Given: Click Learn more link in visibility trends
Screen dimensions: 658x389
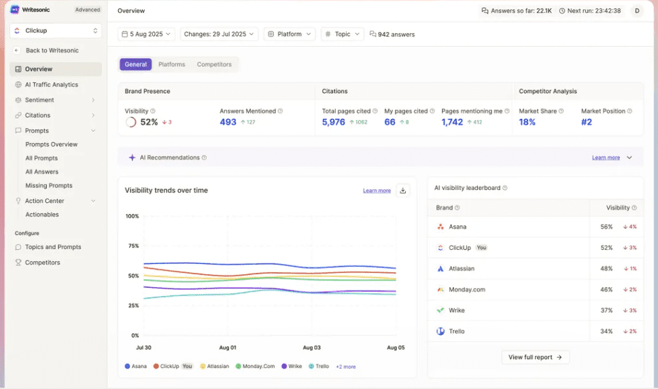Looking at the screenshot, I should pos(377,191).
